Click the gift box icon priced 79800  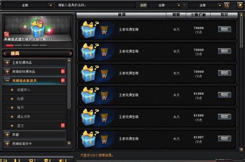click(x=89, y=52)
